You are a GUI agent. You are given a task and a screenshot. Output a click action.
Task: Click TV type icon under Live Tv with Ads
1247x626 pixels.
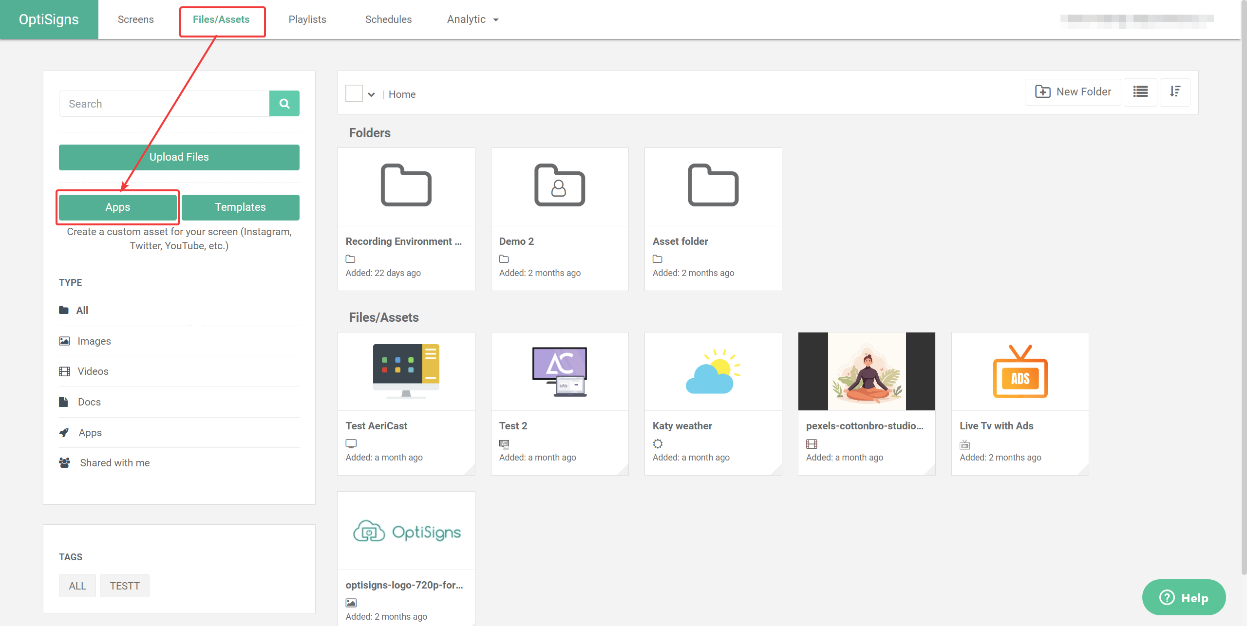point(964,444)
